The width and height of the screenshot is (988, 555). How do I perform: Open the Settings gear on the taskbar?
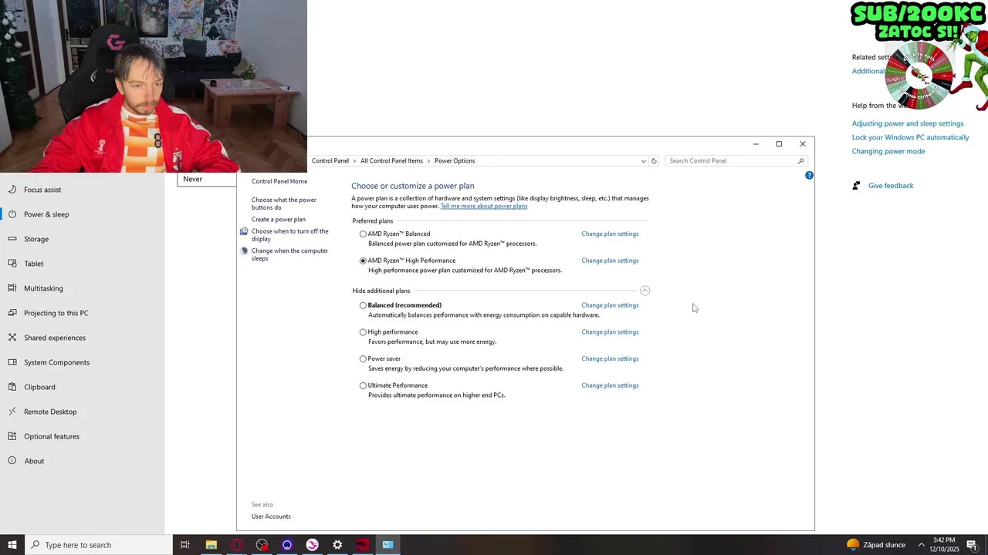pos(337,545)
